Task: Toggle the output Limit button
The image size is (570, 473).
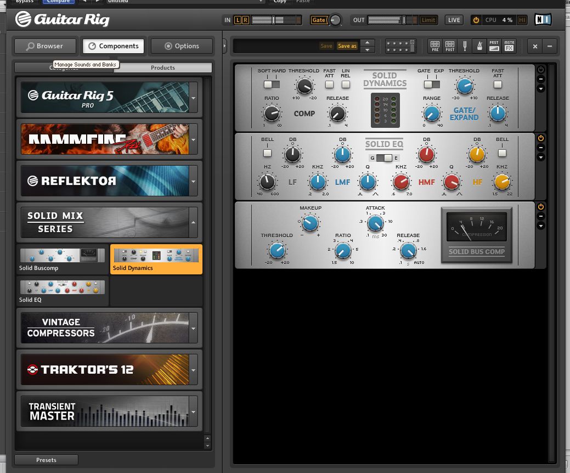Action: (428, 20)
